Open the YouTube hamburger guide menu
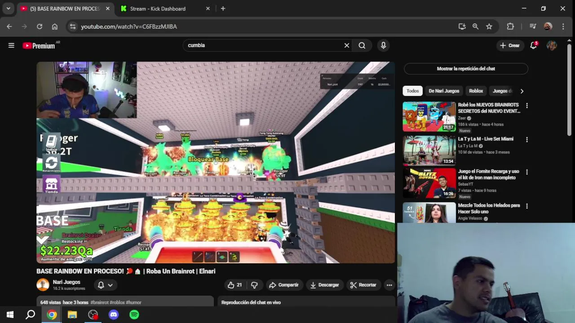575x323 pixels. 11,45
